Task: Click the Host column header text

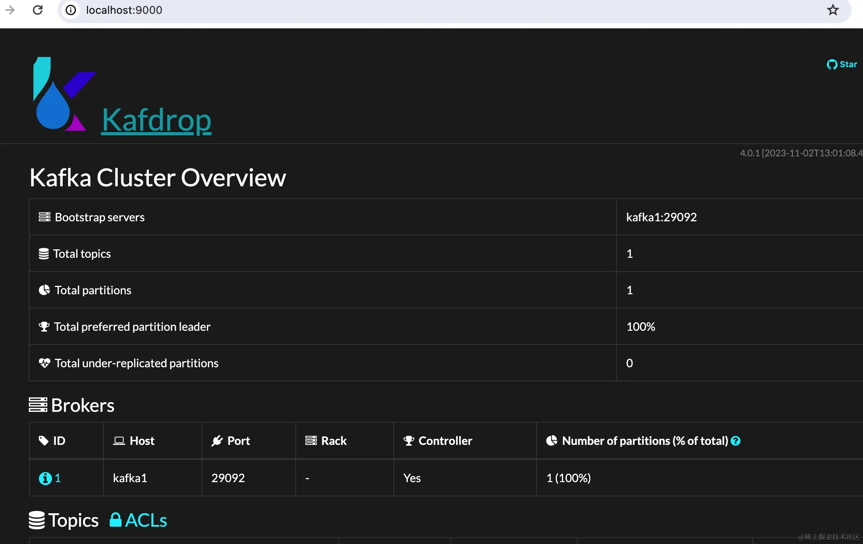Action: [x=142, y=441]
